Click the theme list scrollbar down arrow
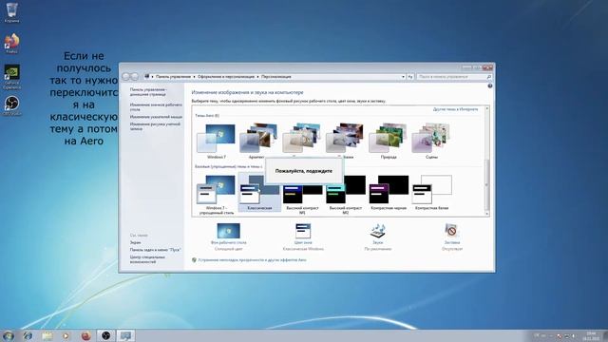This screenshot has width=608, height=342. pyautogui.click(x=487, y=213)
